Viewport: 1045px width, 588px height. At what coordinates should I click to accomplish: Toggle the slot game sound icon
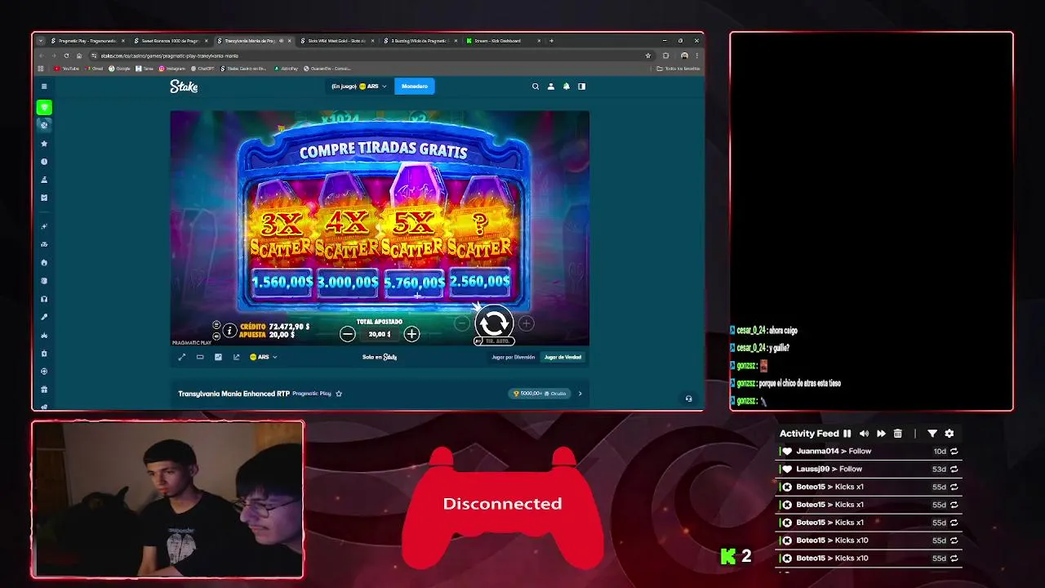216,336
